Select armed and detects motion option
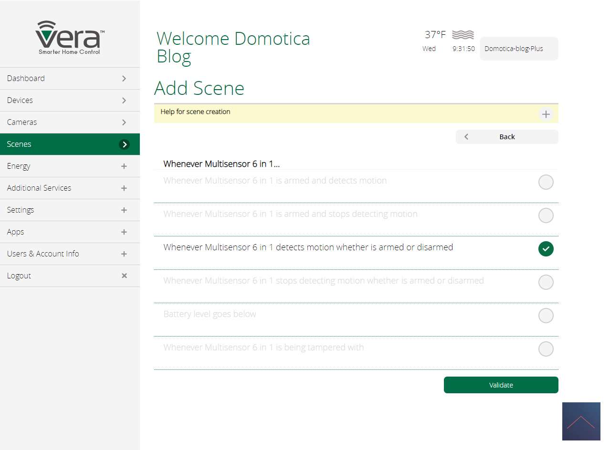The width and height of the screenshot is (610, 450). tap(546, 182)
